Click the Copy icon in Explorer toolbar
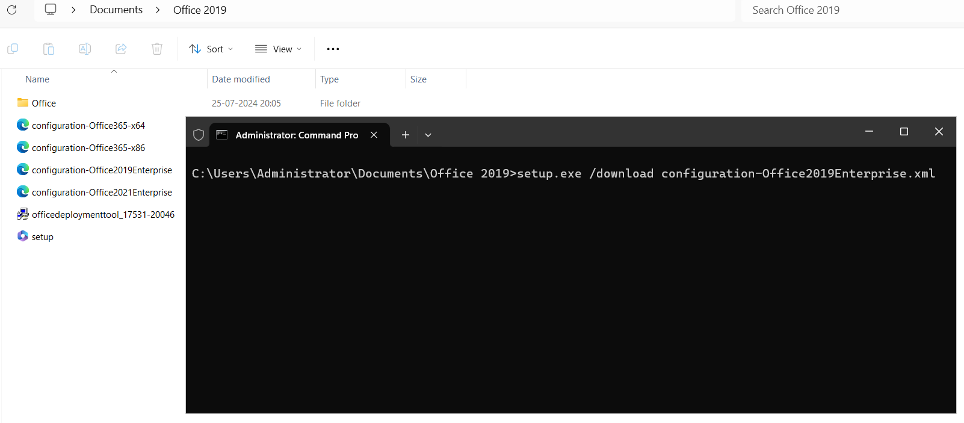964x423 pixels. [x=13, y=49]
